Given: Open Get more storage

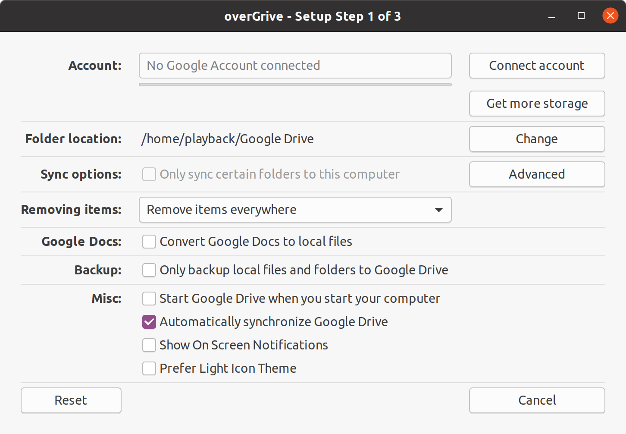Looking at the screenshot, I should click(537, 104).
